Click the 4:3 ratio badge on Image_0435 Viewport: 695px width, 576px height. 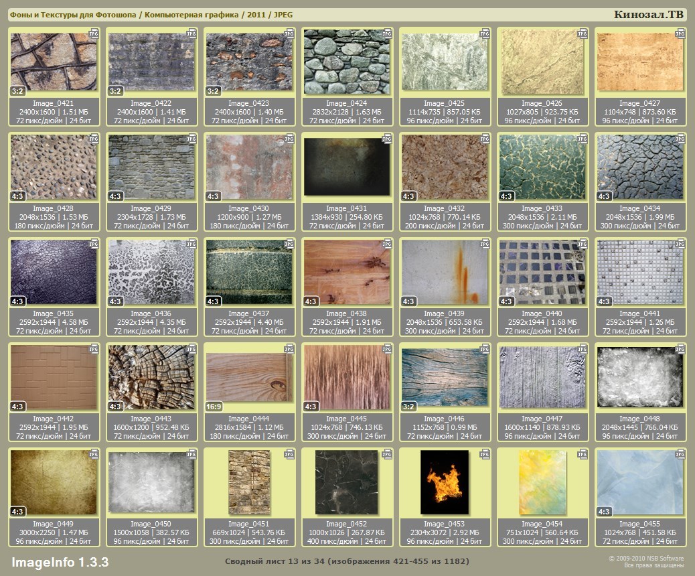17,301
